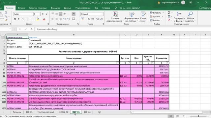Open number format Общий dropdown
Viewport: 211px width, 118px height.
tap(102, 14)
